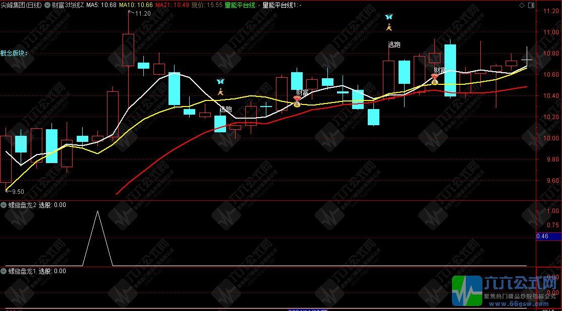
Task: Click the running man icon below upper butterfly
Action: [x=388, y=27]
